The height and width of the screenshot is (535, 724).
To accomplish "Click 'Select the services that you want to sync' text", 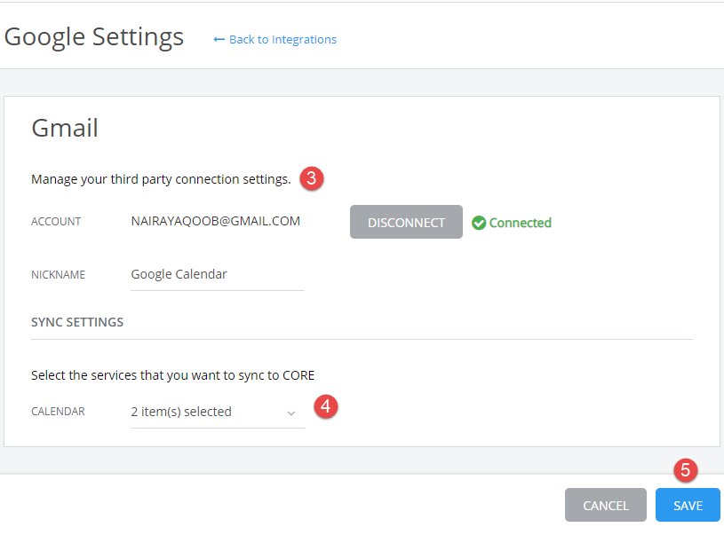I will [172, 375].
